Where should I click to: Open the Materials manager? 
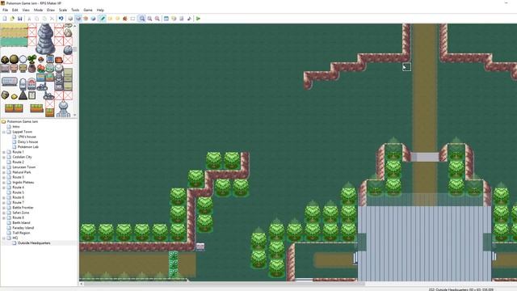pyautogui.click(x=174, y=19)
